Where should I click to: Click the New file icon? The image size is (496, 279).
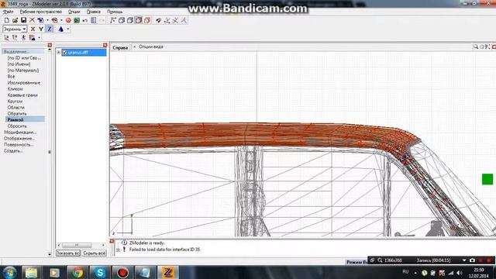coord(7,20)
